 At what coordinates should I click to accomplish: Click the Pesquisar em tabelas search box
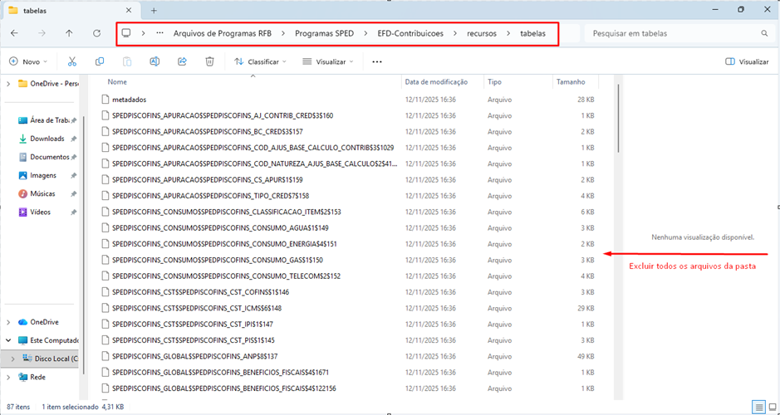point(673,33)
